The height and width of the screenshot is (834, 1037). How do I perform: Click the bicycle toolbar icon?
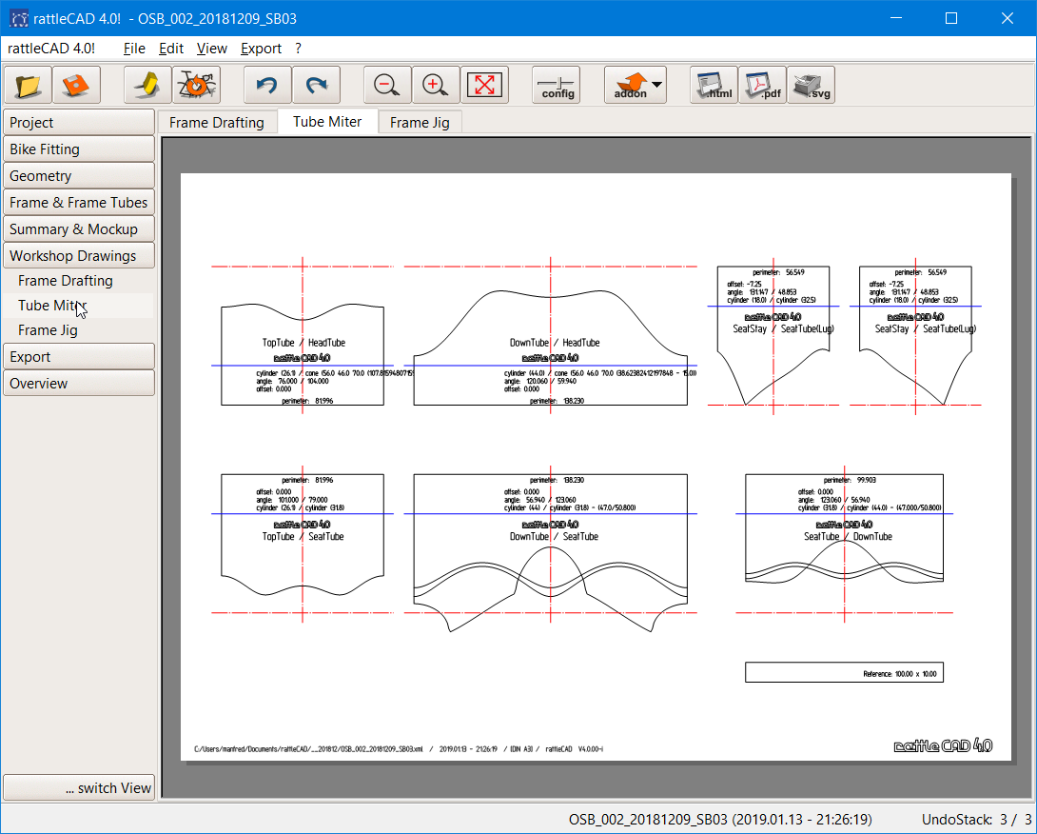196,85
